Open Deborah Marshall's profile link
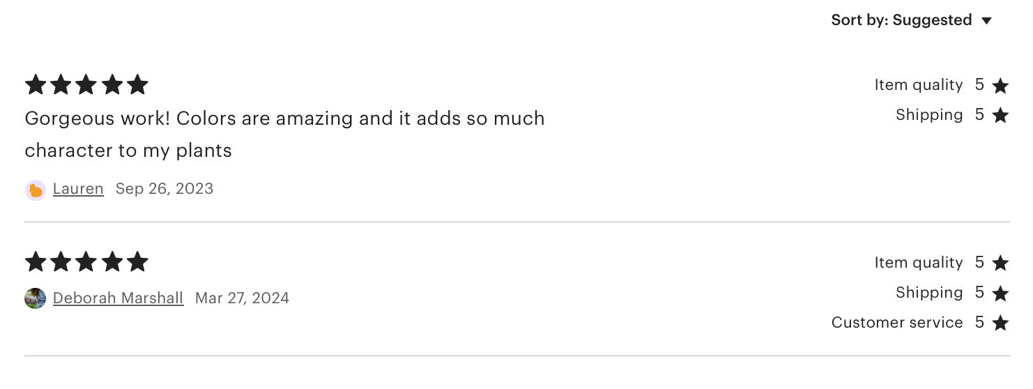Image resolution: width=1033 pixels, height=389 pixels. tap(118, 298)
